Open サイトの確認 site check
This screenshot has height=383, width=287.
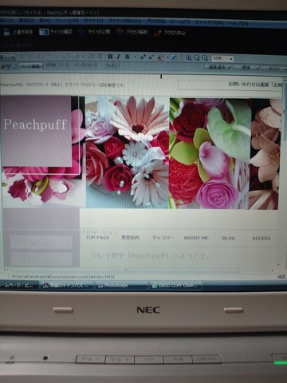[56, 32]
